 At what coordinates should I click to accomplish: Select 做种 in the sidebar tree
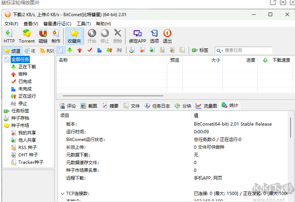(x=23, y=74)
